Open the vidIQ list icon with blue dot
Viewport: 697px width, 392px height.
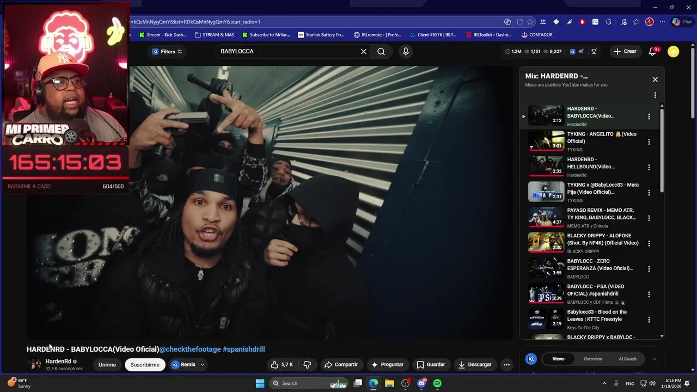click(581, 52)
